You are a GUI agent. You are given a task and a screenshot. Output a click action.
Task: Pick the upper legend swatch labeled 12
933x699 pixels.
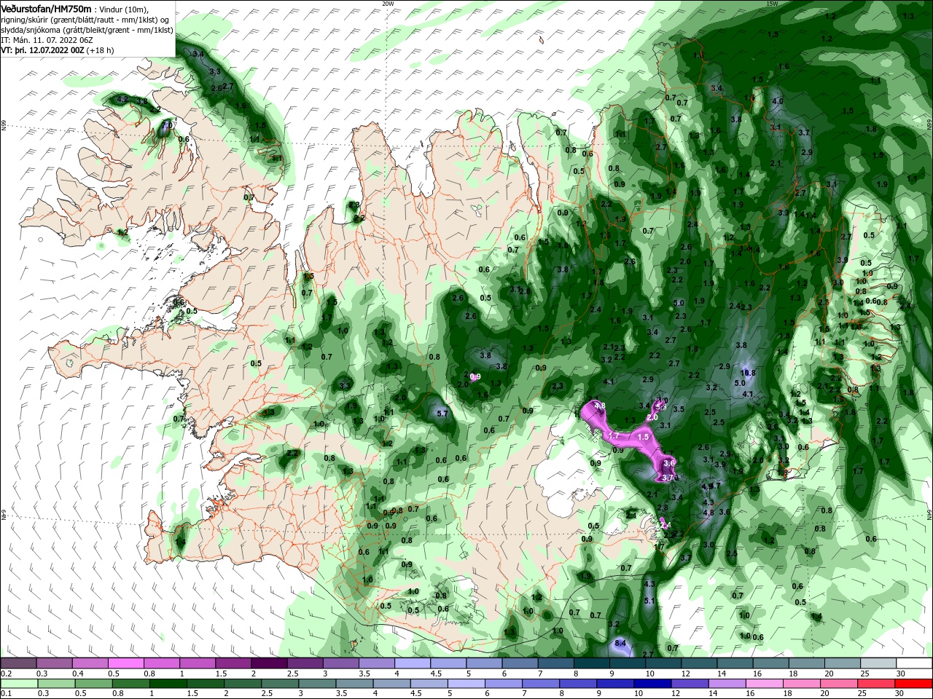pyautogui.click(x=698, y=663)
